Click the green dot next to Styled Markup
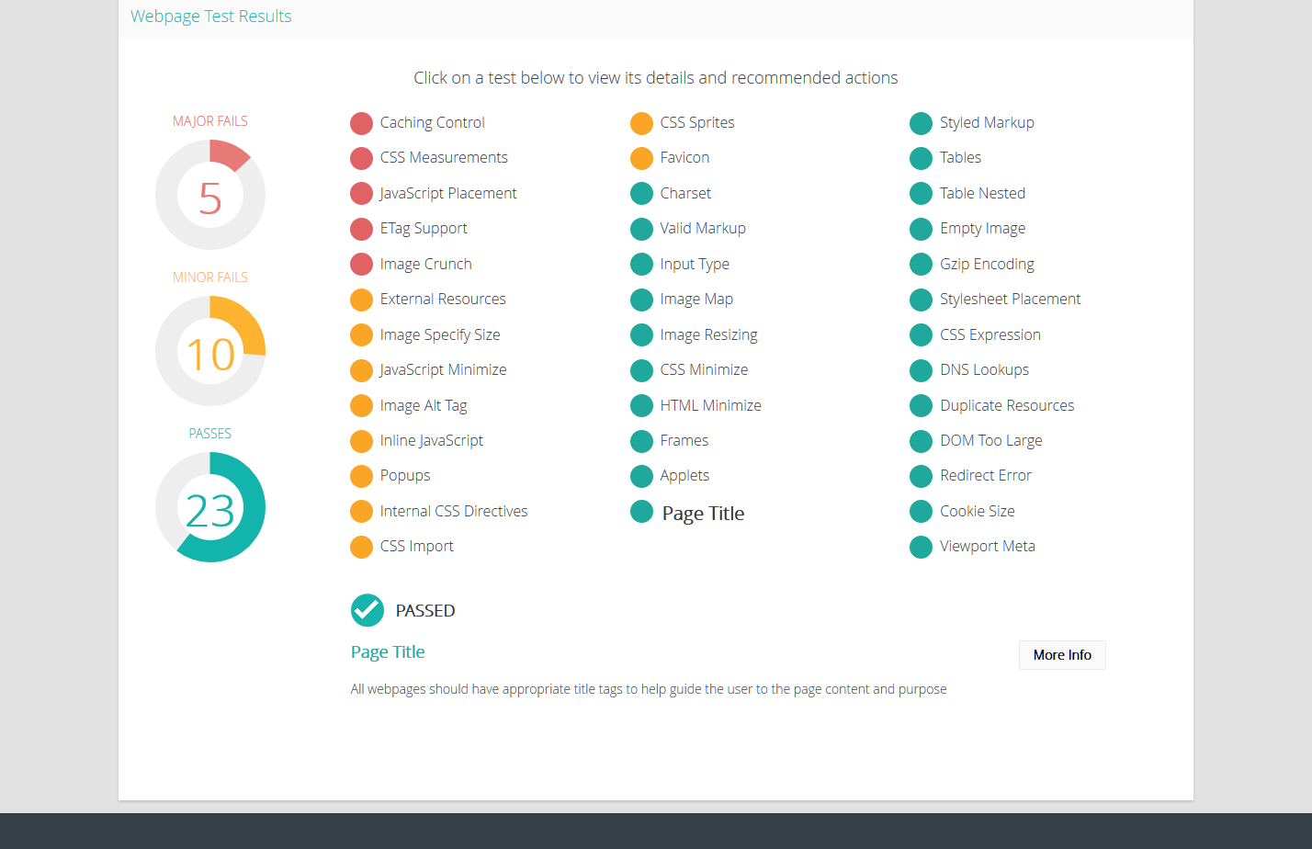Image resolution: width=1312 pixels, height=849 pixels. tap(922, 123)
